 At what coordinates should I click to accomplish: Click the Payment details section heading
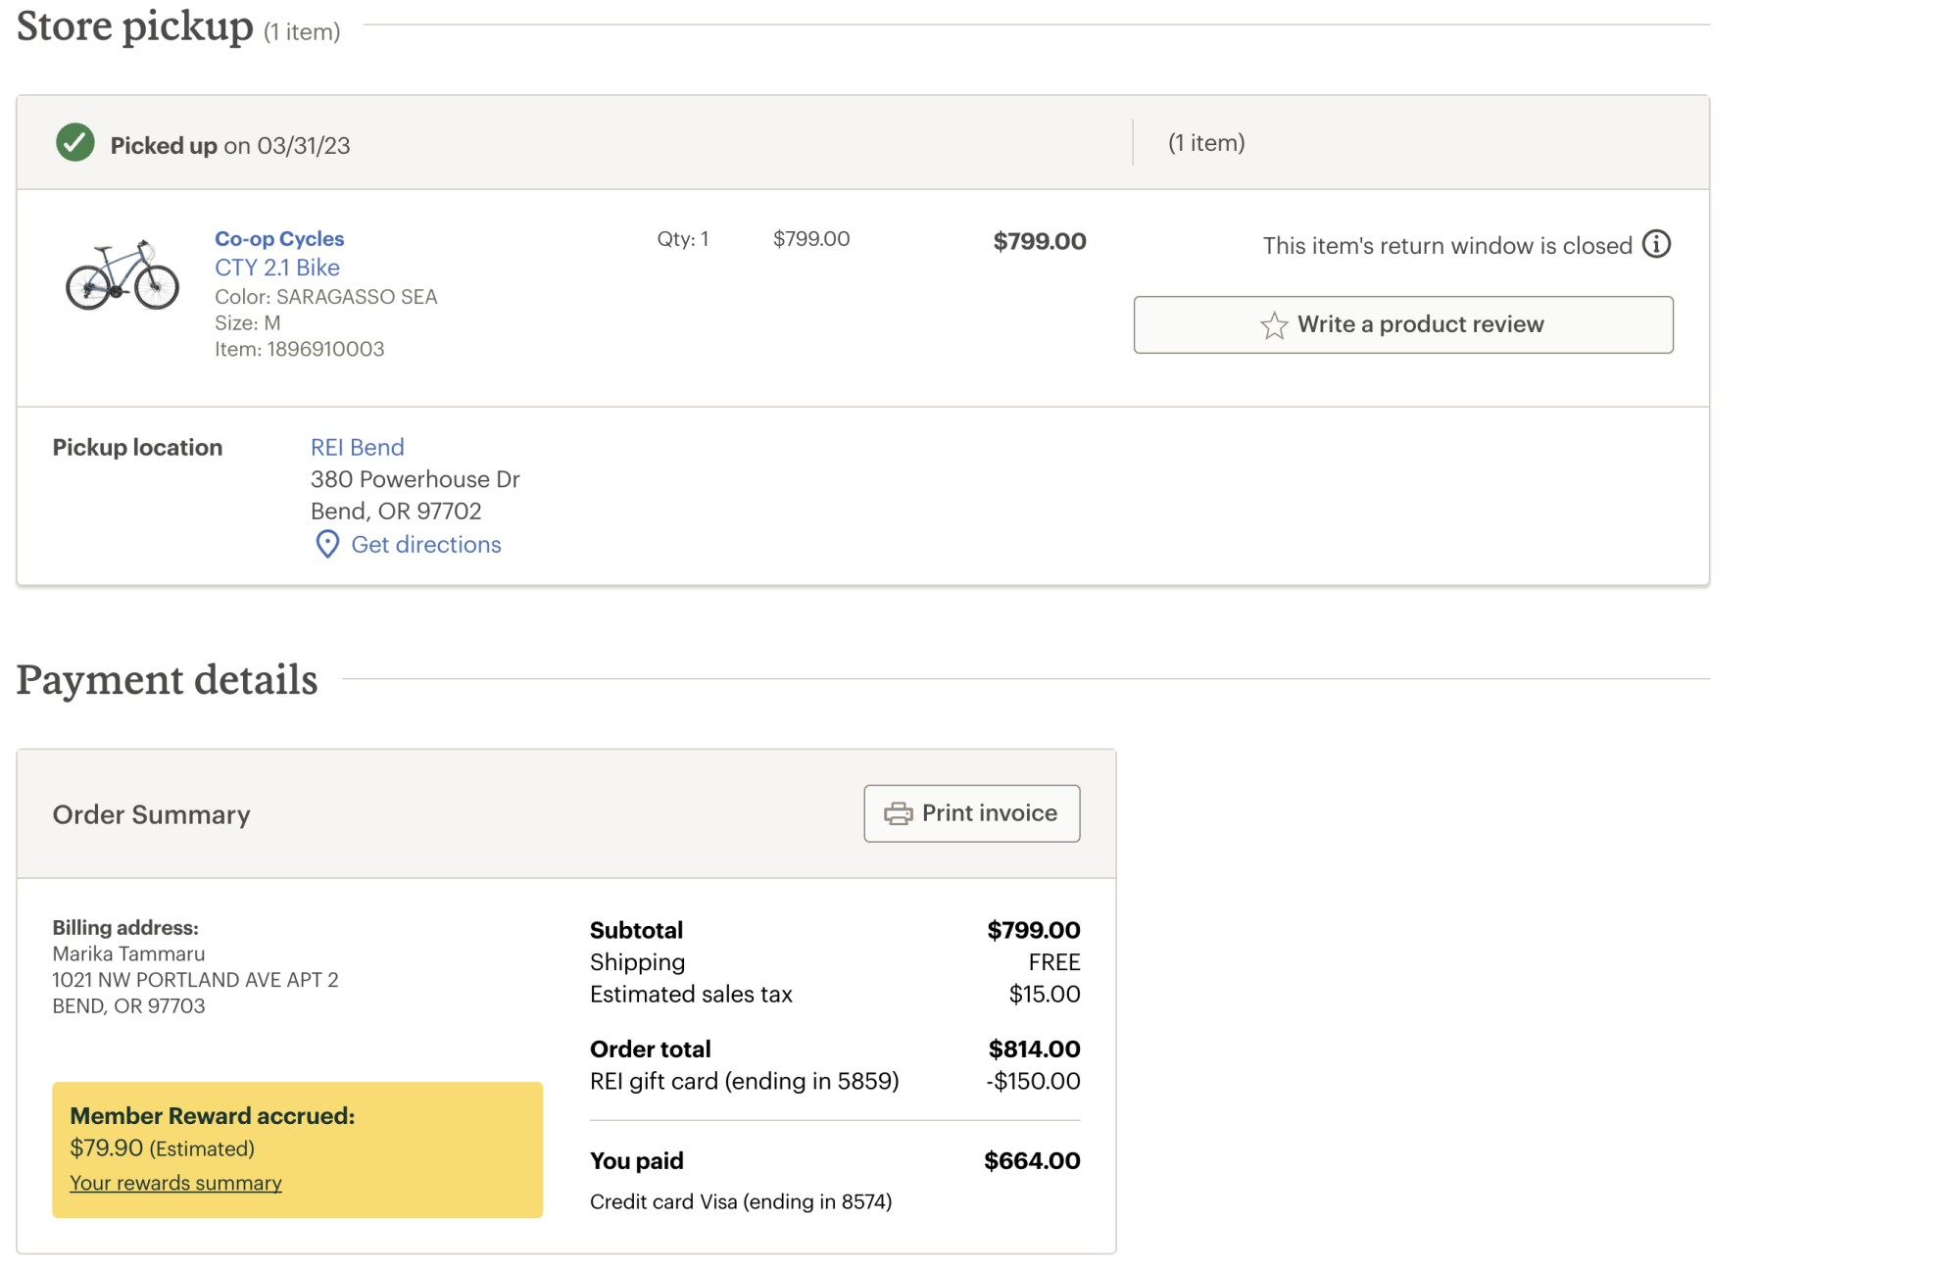pos(168,679)
